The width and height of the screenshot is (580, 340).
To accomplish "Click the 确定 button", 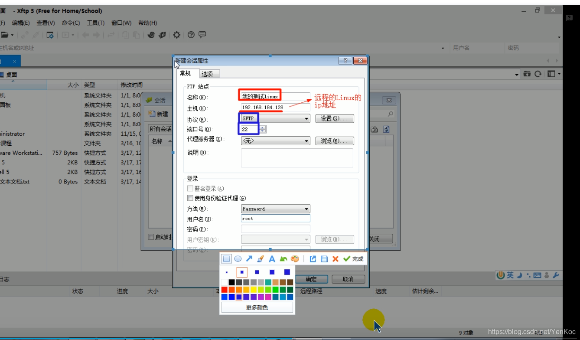I will point(311,279).
